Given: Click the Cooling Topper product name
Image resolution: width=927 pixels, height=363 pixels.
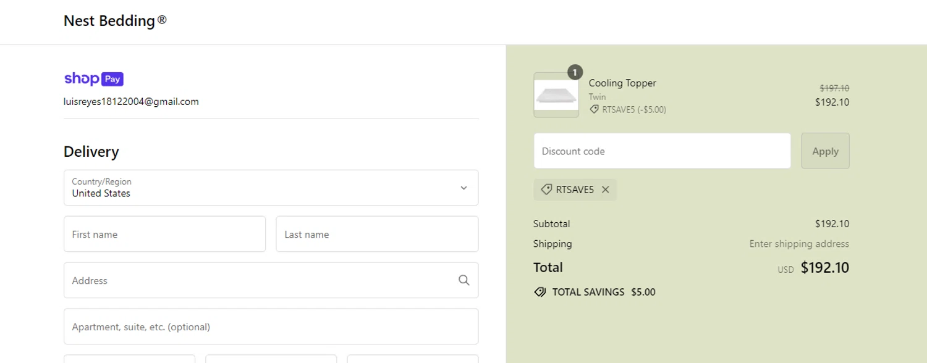Looking at the screenshot, I should tap(622, 83).
